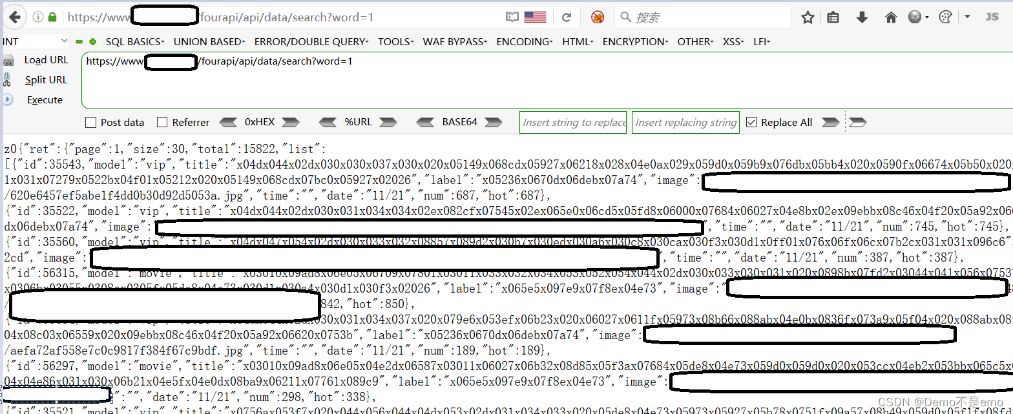Encode with right arrow beside BASE64
This screenshot has height=414, width=1013.
coord(493,122)
